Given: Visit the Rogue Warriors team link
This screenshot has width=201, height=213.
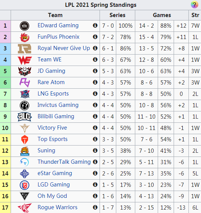Looking at the screenshot, I should 57,207.
